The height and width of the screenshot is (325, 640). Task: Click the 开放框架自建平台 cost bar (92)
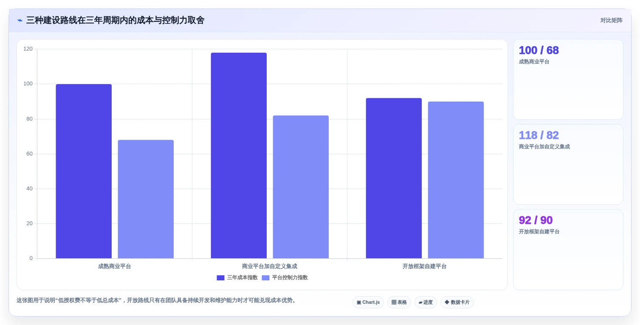pos(394,178)
